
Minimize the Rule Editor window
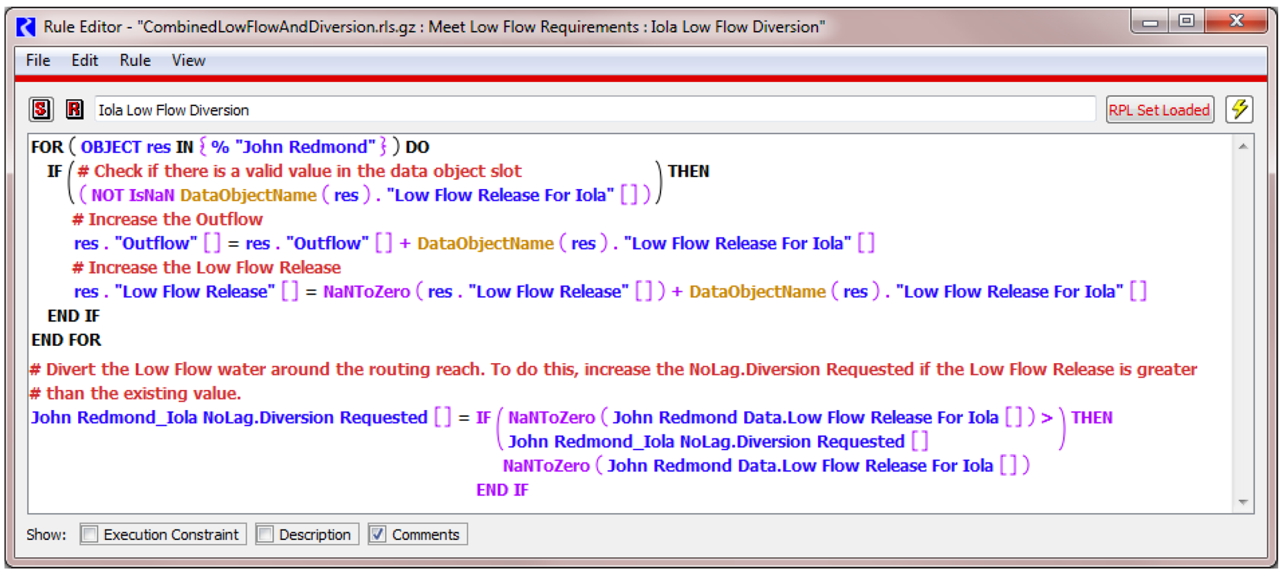pos(1150,22)
